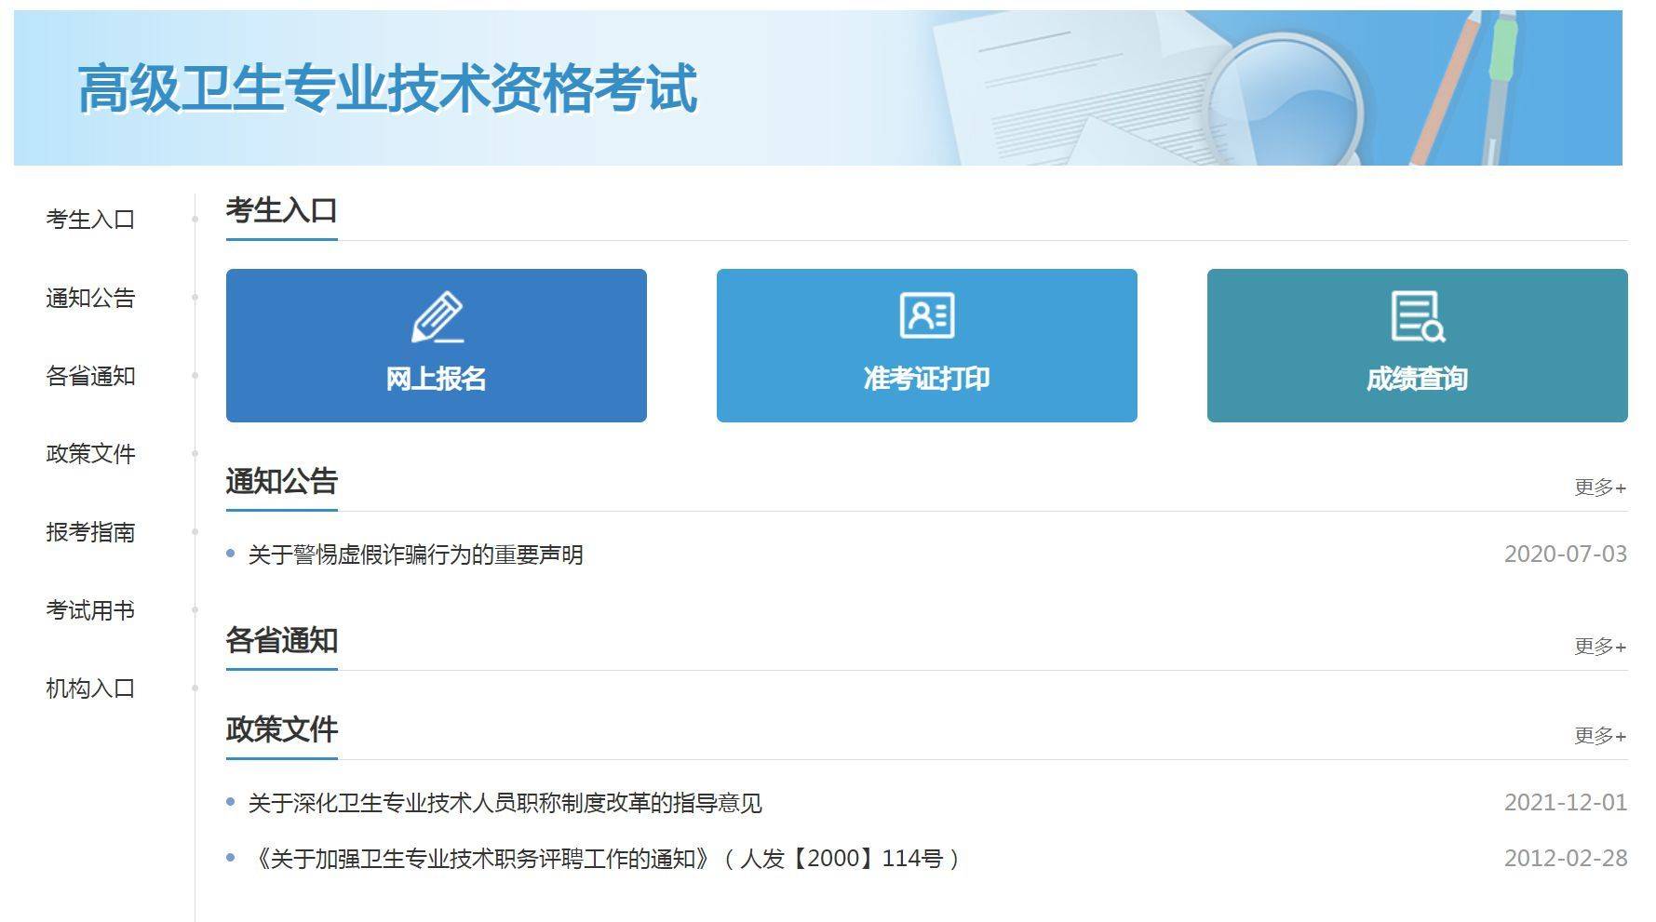The image size is (1656, 922).
Task: Click the ID card icon for 准考证打印
Action: 925,314
